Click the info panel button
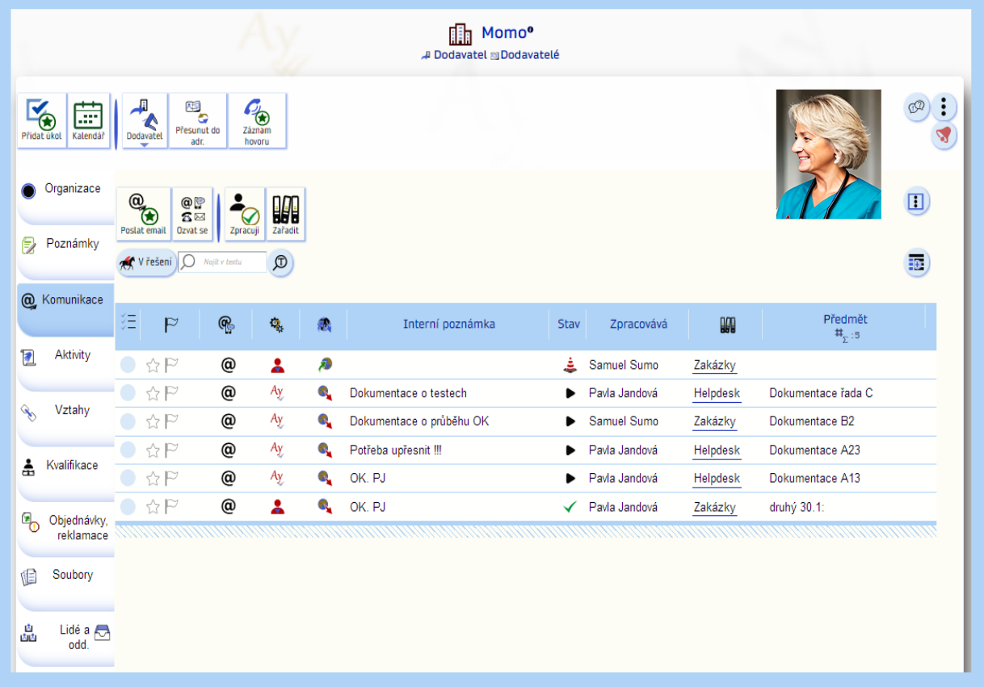Viewport: 984px width, 687px height. (916, 202)
